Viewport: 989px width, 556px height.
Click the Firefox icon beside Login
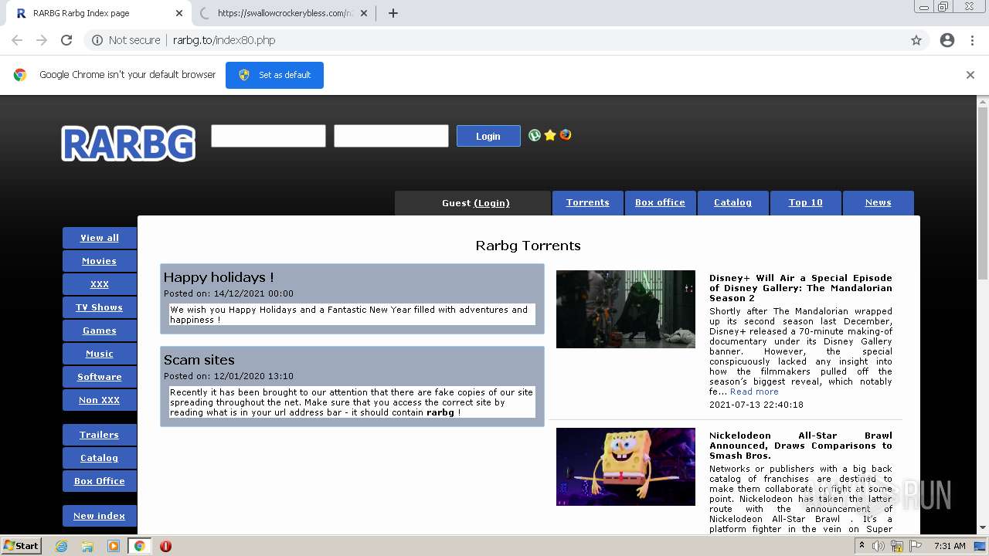566,135
